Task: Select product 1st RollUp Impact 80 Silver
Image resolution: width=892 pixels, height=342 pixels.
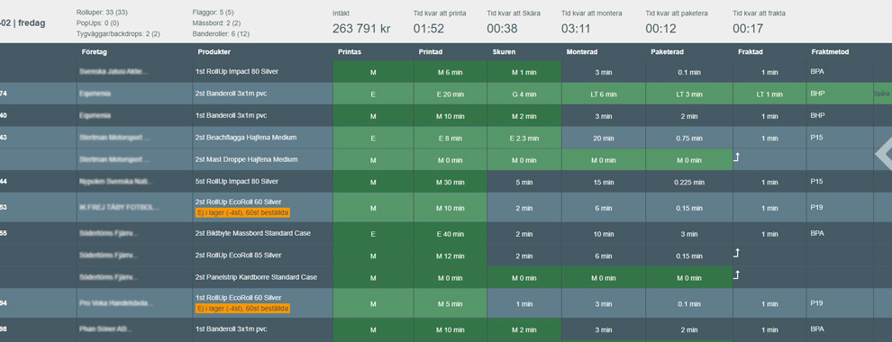Action: (x=237, y=72)
